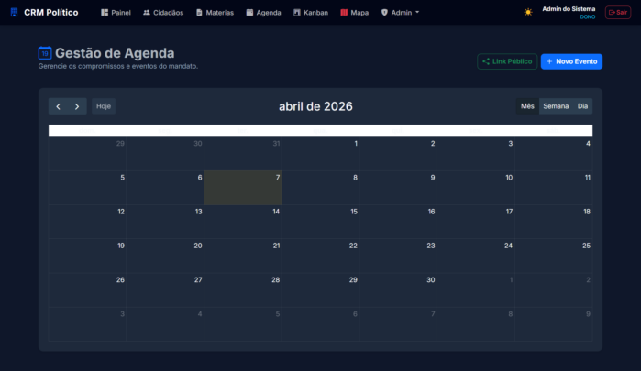Viewport: 641px width, 371px height.
Task: Toggle the sun light theme icon
Action: [528, 13]
